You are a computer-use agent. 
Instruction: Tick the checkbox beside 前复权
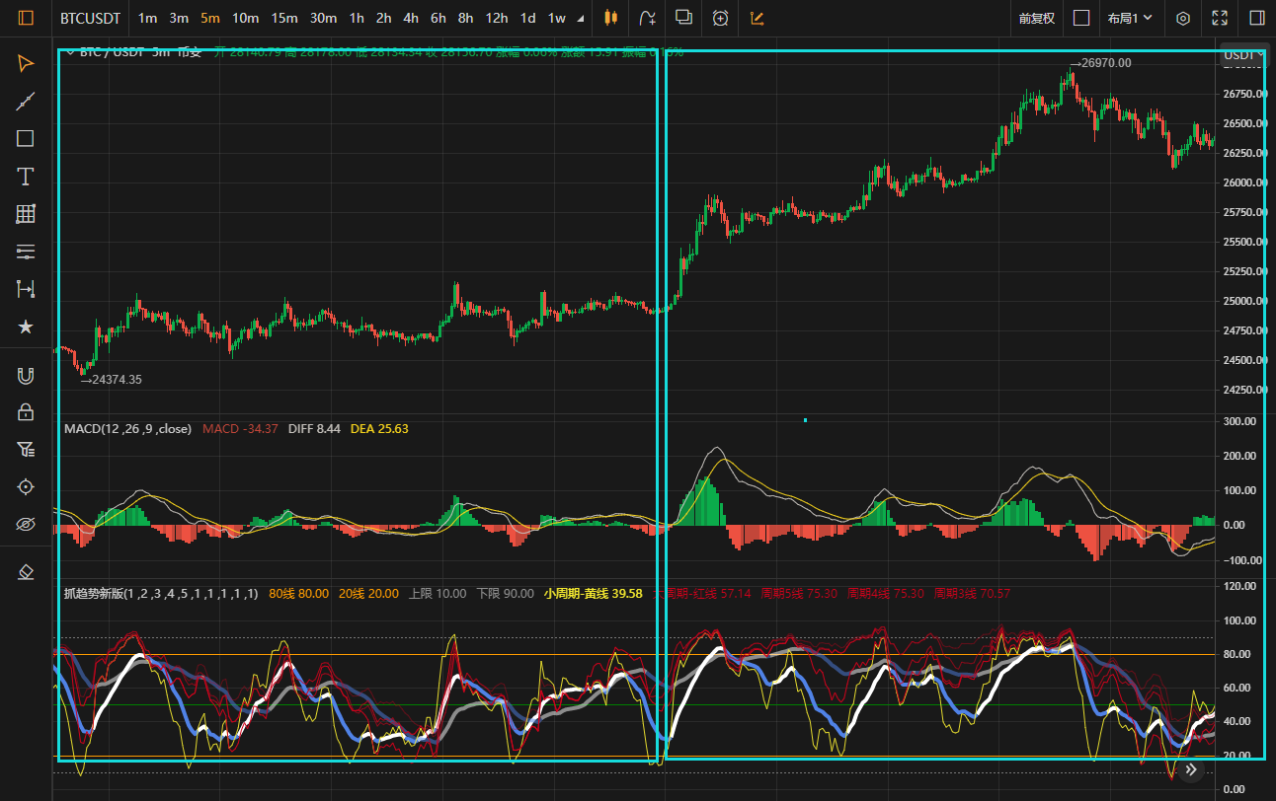1081,18
